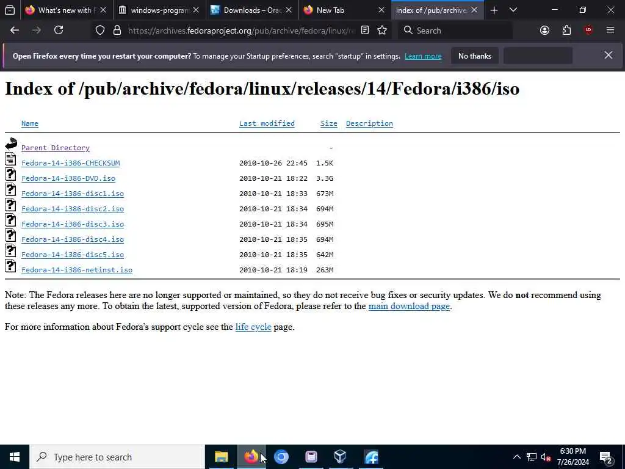
Task: Select the 2010-10-26 22:45 CHECKSUM date
Action: (x=273, y=163)
